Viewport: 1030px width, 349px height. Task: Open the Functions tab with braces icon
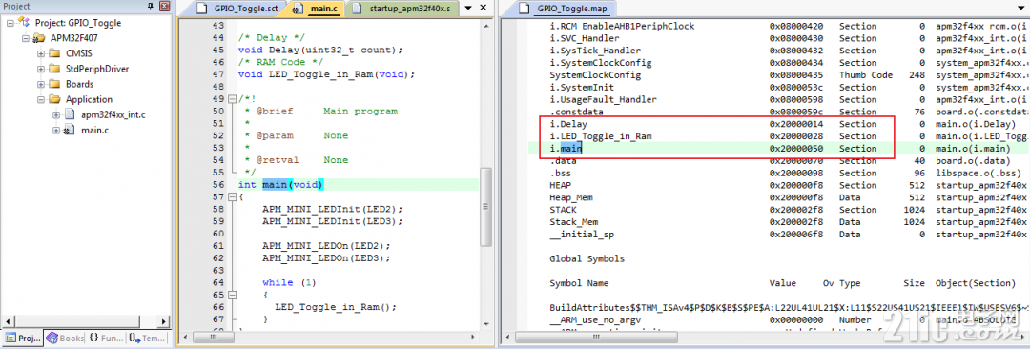coord(106,338)
